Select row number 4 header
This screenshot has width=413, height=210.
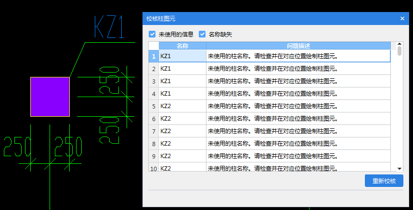pos(154,94)
